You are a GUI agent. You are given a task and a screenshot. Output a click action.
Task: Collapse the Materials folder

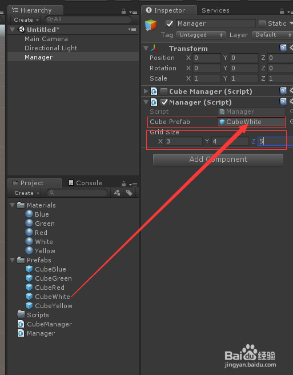(x=13, y=205)
